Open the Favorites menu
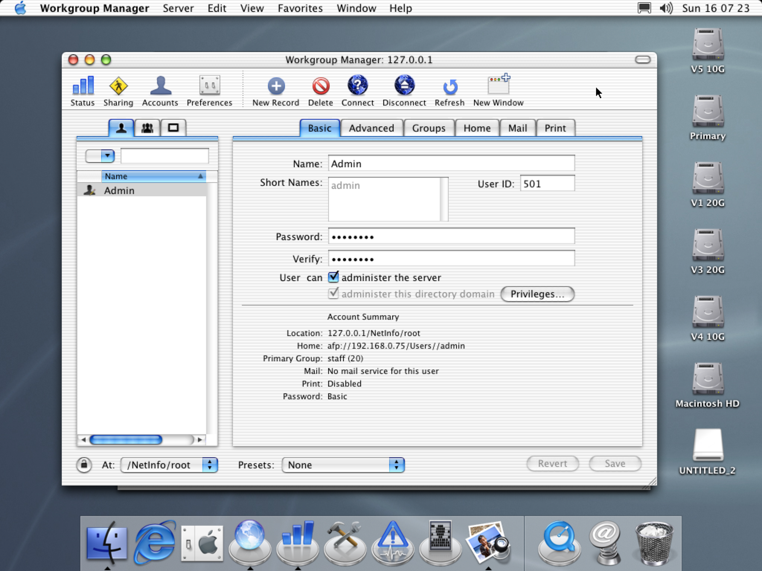The image size is (762, 571). (300, 8)
